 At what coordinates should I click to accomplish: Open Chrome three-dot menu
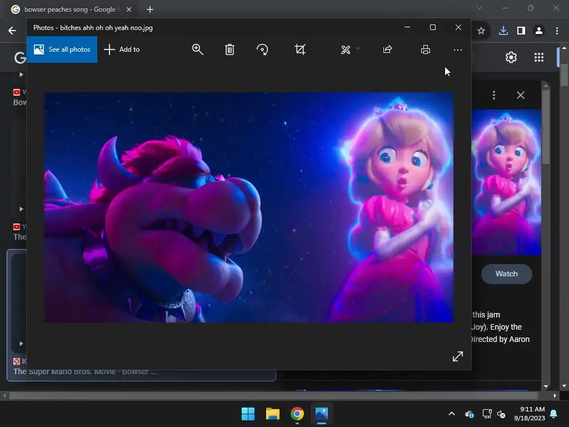[557, 31]
